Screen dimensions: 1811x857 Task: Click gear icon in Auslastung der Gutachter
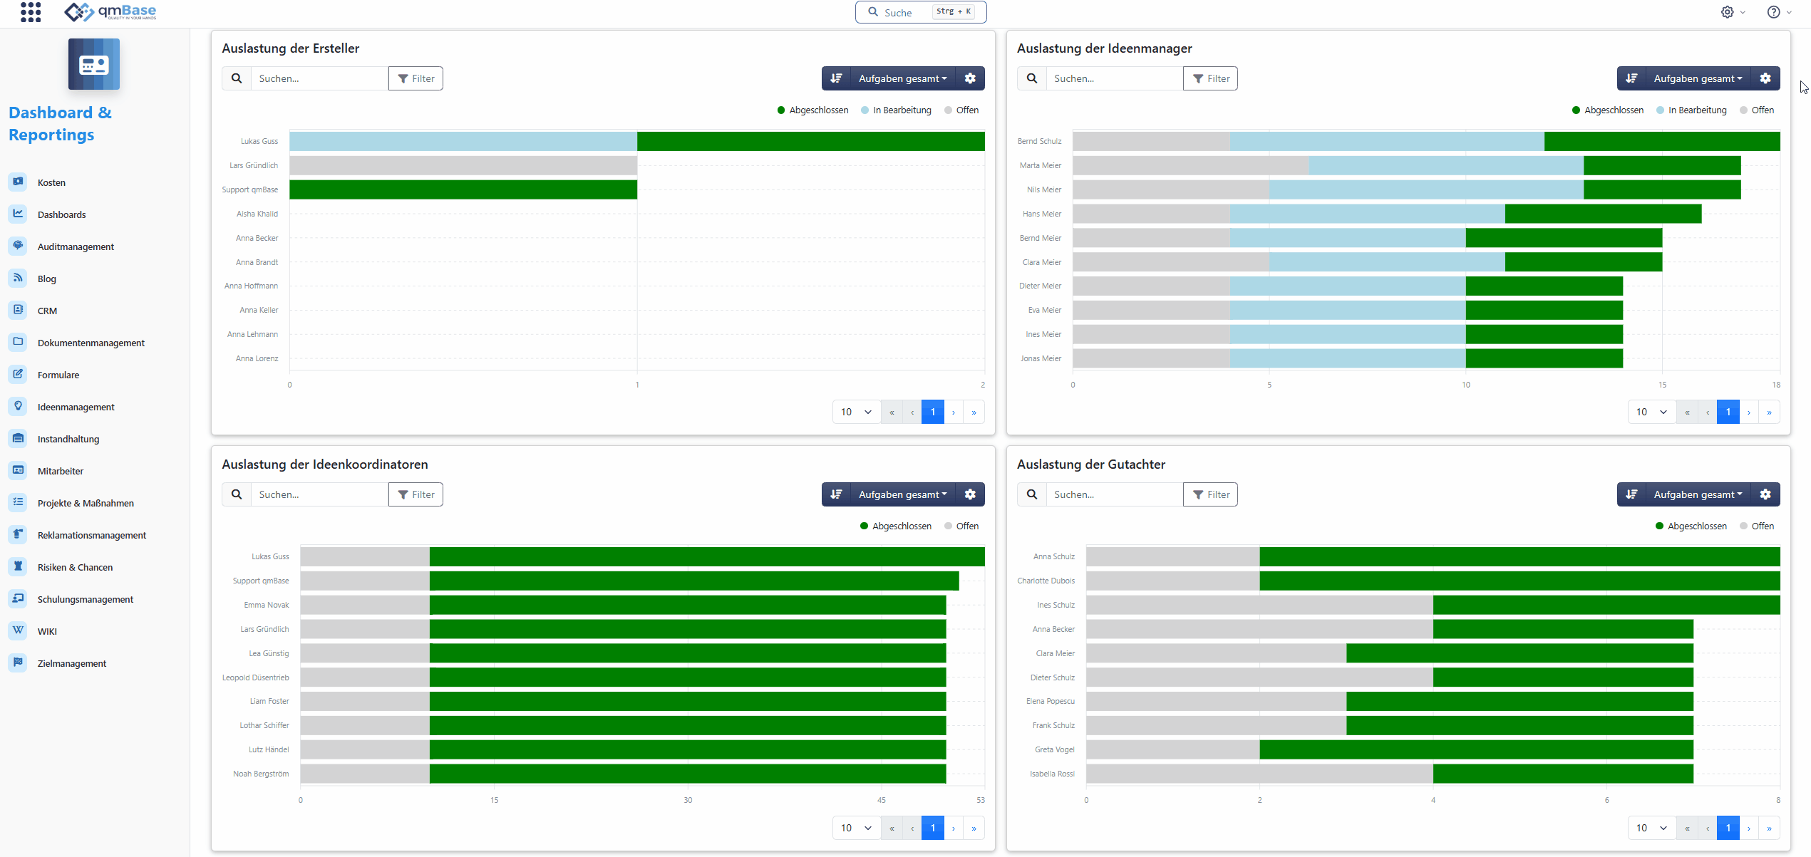coord(1765,494)
